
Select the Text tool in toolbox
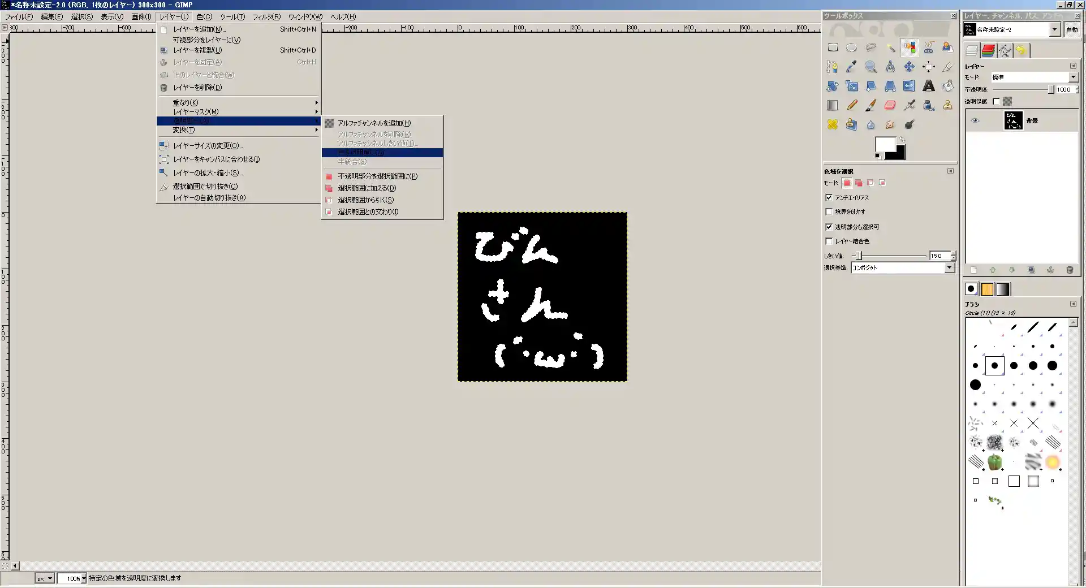[928, 86]
